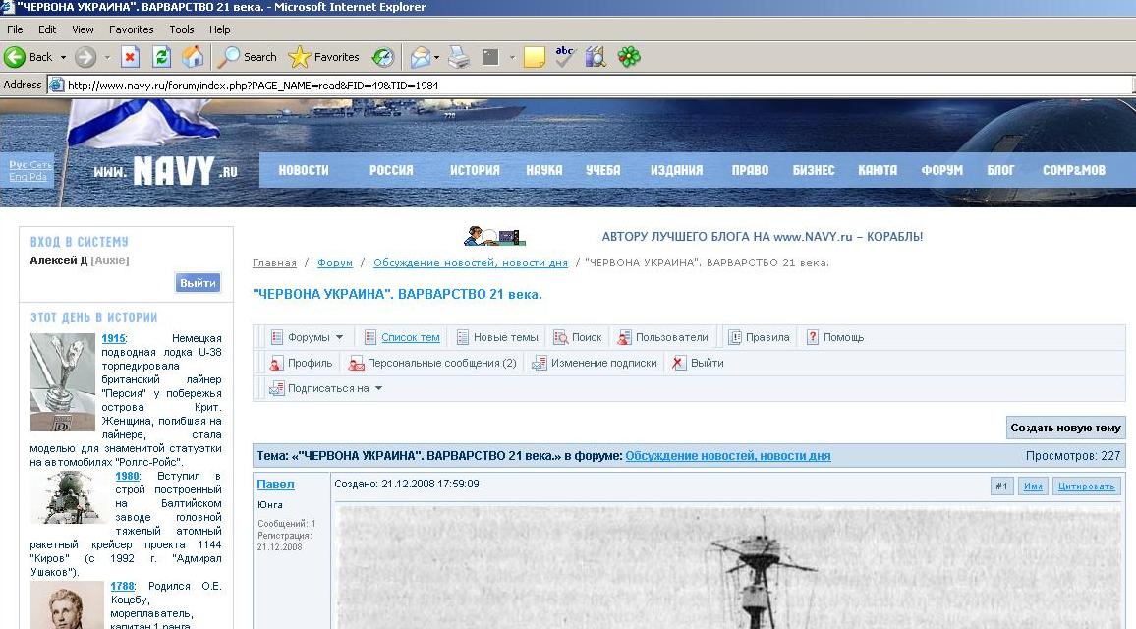Open УЧЕБА in site navigation
Image resolution: width=1136 pixels, height=629 pixels.
602,170
